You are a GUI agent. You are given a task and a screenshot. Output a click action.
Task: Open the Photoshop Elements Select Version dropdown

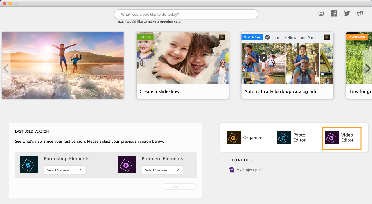click(x=64, y=170)
